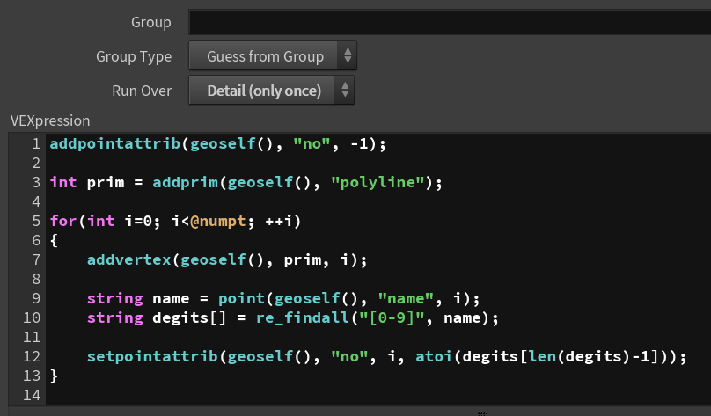Viewport: 711px width, 416px height.
Task: Click the 'int prim = addprim' code line
Action: 246,182
